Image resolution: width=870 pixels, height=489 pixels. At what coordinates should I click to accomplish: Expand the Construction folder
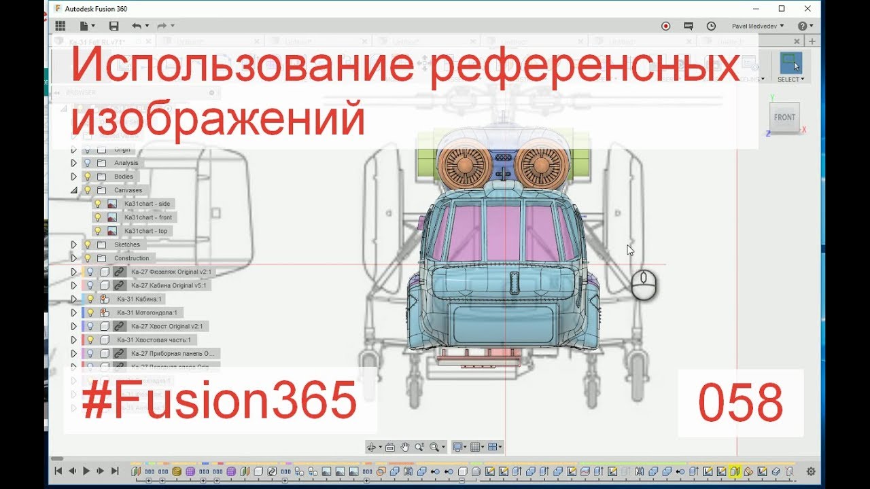tap(74, 258)
